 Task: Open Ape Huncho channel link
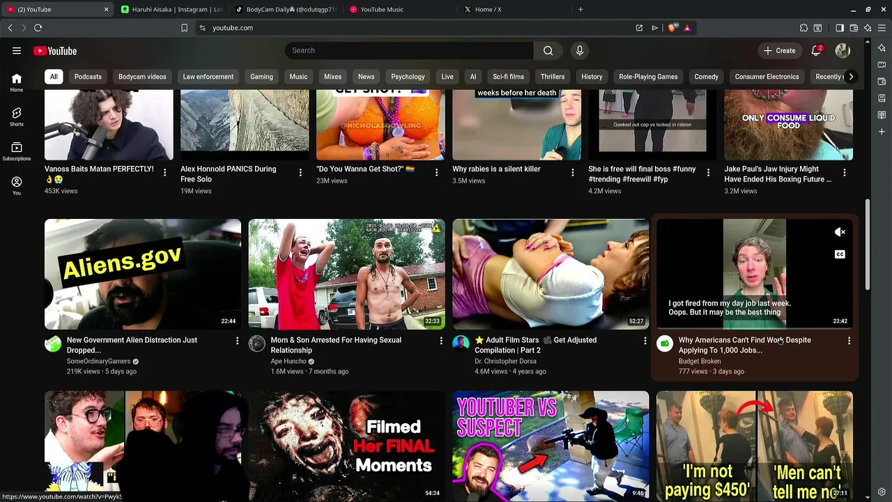pos(289,361)
